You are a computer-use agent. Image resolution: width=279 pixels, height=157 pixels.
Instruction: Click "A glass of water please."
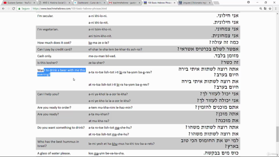point(54,153)
